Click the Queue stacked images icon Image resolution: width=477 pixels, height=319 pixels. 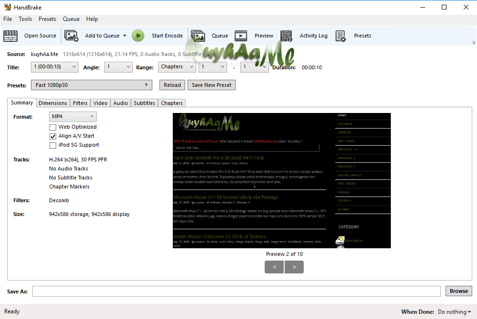[198, 36]
